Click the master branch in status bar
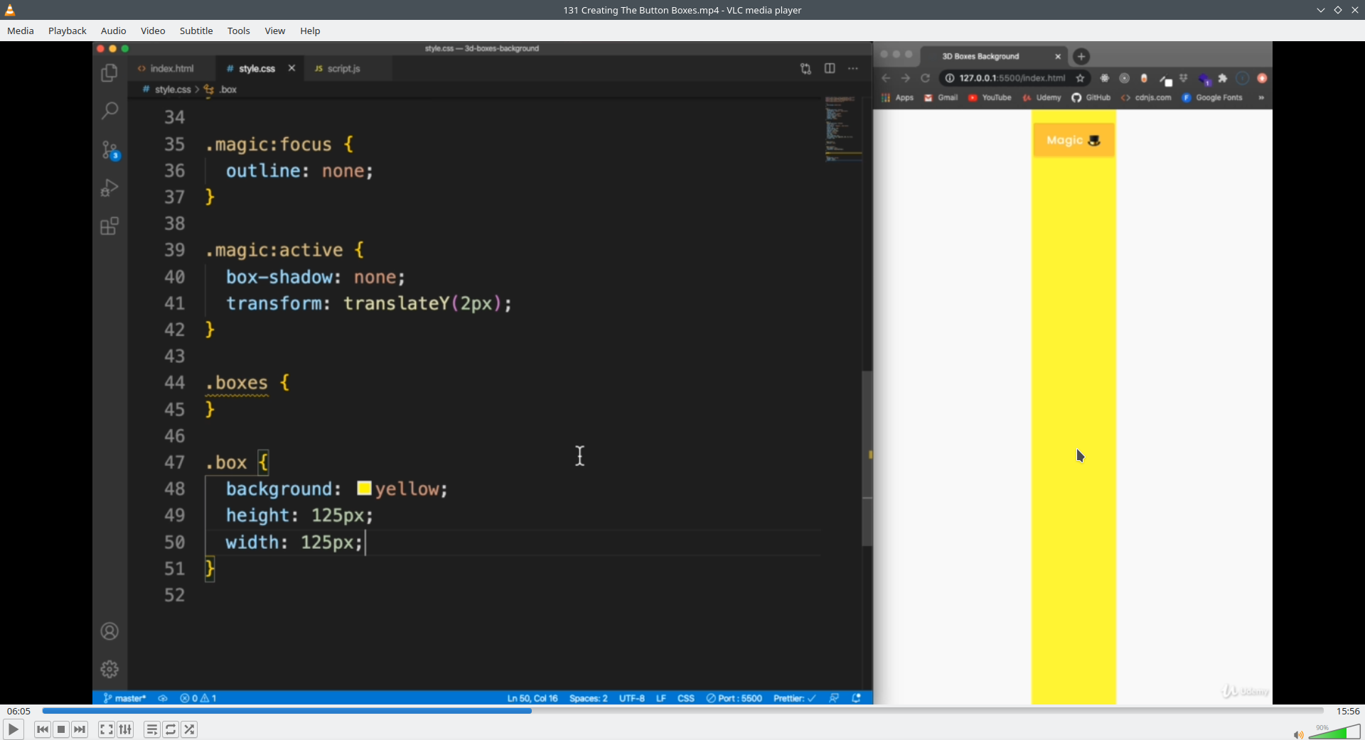The height and width of the screenshot is (740, 1365). pyautogui.click(x=125, y=698)
